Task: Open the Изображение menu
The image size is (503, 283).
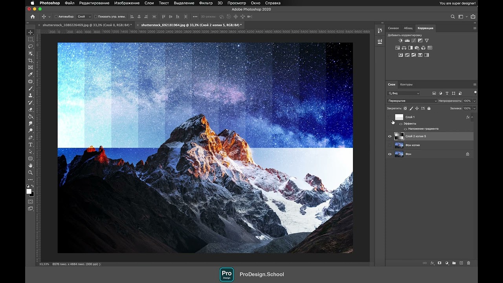Action: click(127, 3)
